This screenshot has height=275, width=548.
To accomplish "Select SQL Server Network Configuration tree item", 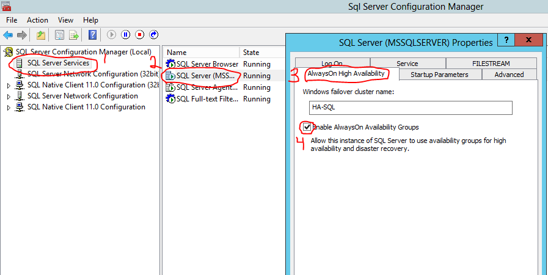I will (x=82, y=96).
